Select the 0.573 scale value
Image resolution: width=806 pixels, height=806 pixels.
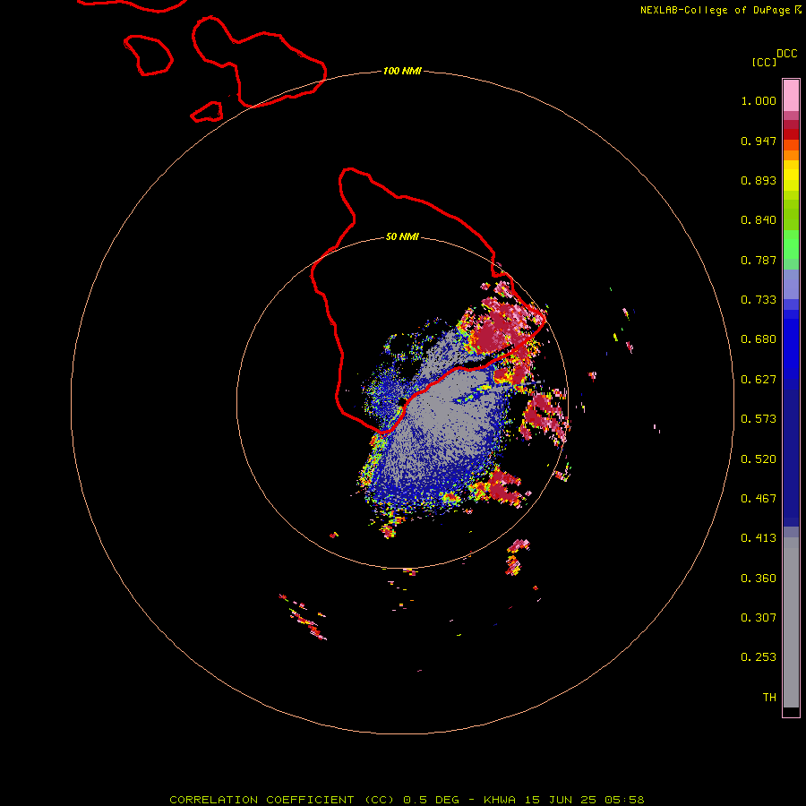[759, 419]
